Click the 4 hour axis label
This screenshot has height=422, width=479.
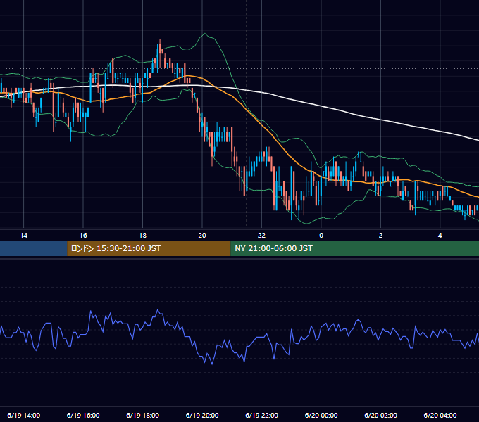[x=440, y=236]
